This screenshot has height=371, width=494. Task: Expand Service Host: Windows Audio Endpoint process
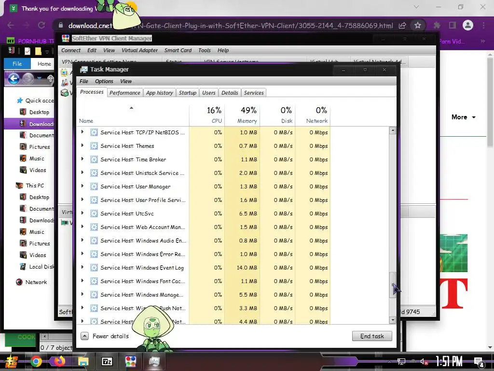coord(82,240)
